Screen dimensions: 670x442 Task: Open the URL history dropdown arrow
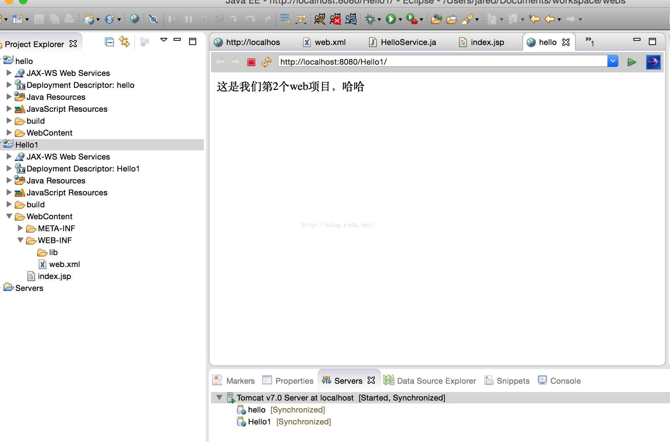point(613,61)
